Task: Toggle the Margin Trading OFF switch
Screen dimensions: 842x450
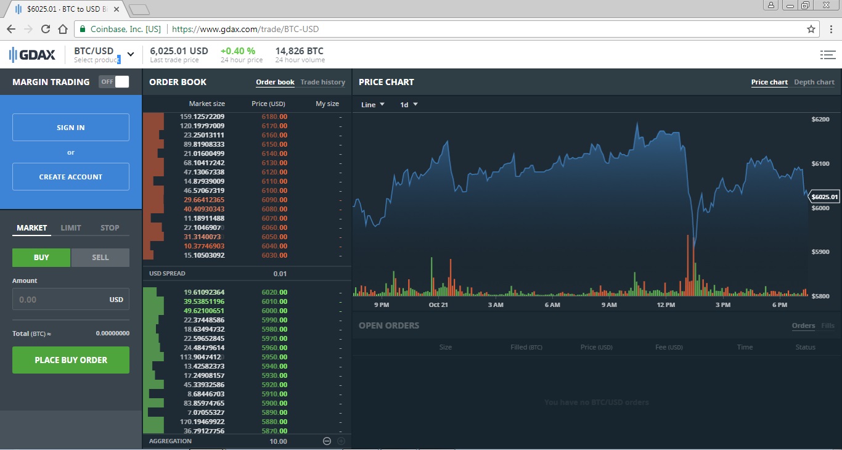Action: 114,81
